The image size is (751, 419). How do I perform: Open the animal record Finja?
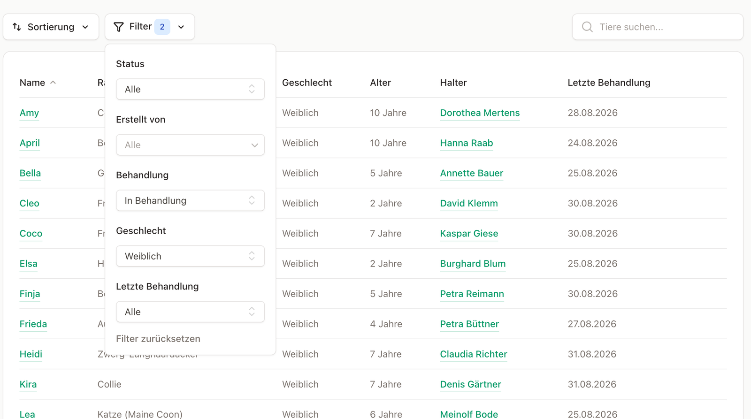click(30, 294)
